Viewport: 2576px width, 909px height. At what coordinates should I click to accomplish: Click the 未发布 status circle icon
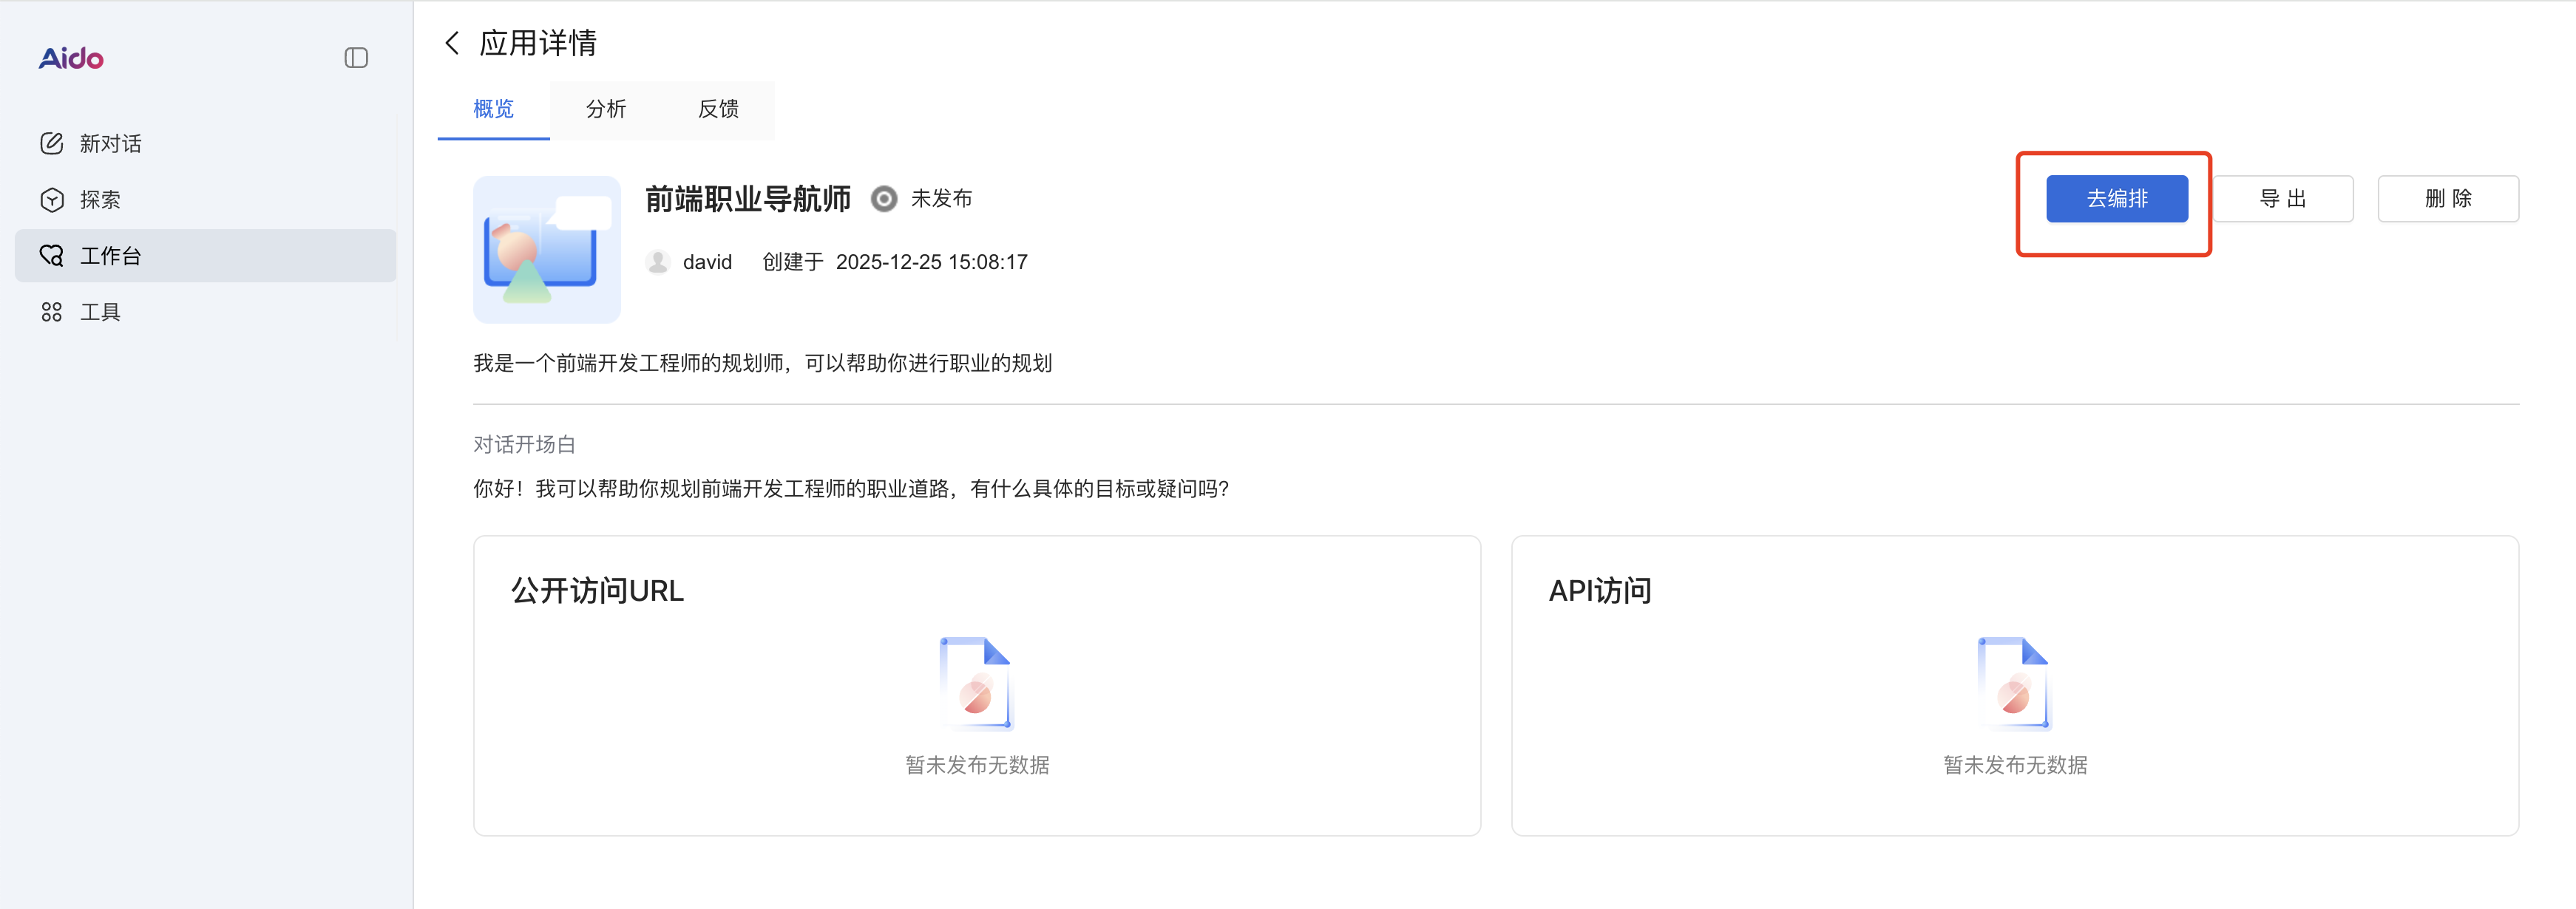click(884, 199)
